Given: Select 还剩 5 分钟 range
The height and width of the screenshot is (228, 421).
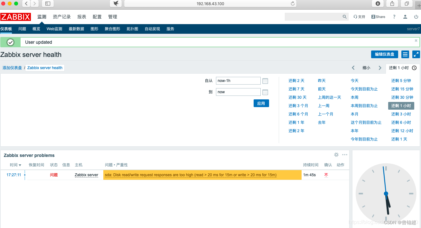Looking at the screenshot, I should (x=401, y=81).
